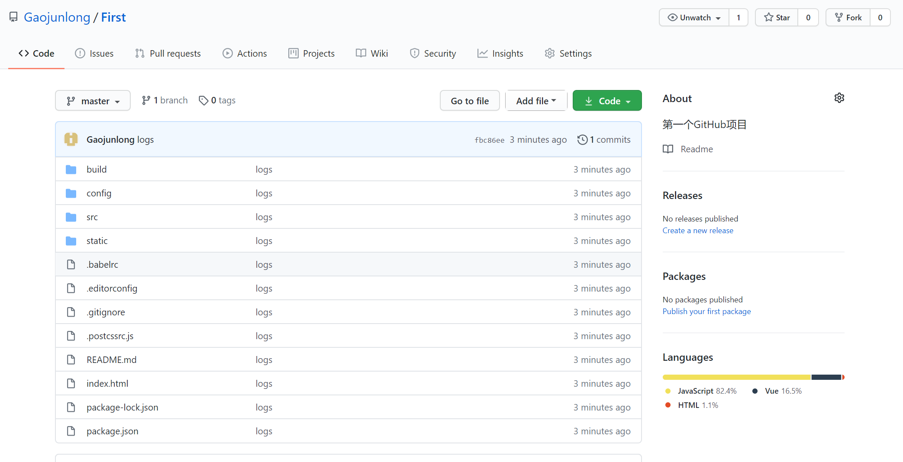View the 1 commits history
Screen dimensions: 903x462
(x=604, y=140)
